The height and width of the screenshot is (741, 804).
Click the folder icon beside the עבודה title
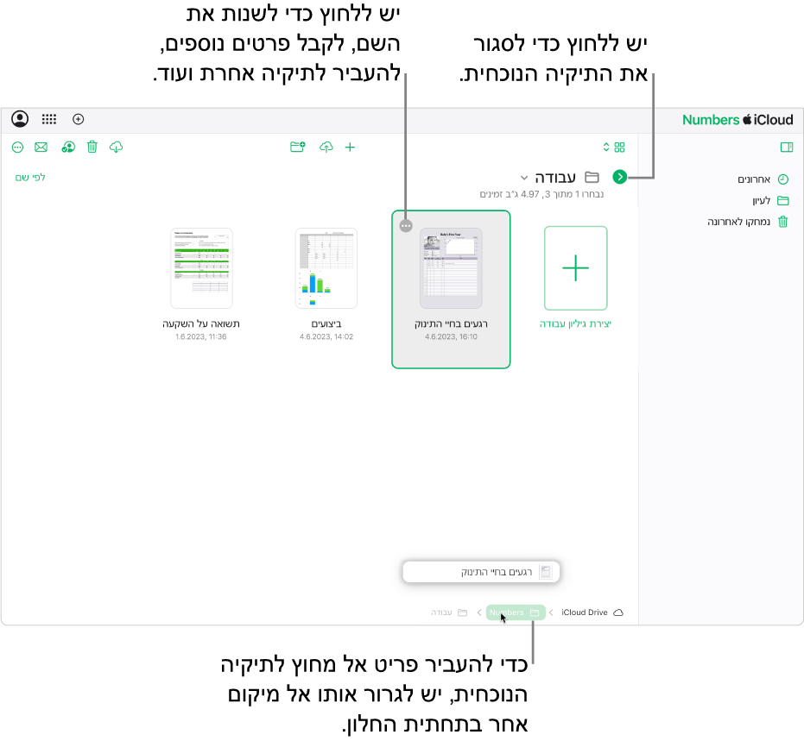tap(592, 177)
